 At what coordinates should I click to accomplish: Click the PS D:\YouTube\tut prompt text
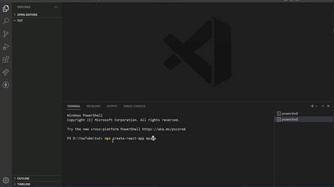tap(85, 139)
